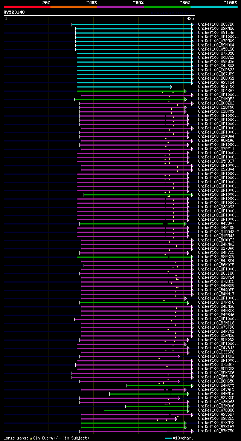Select the UniRef100_C0PB22 label

click(216, 70)
